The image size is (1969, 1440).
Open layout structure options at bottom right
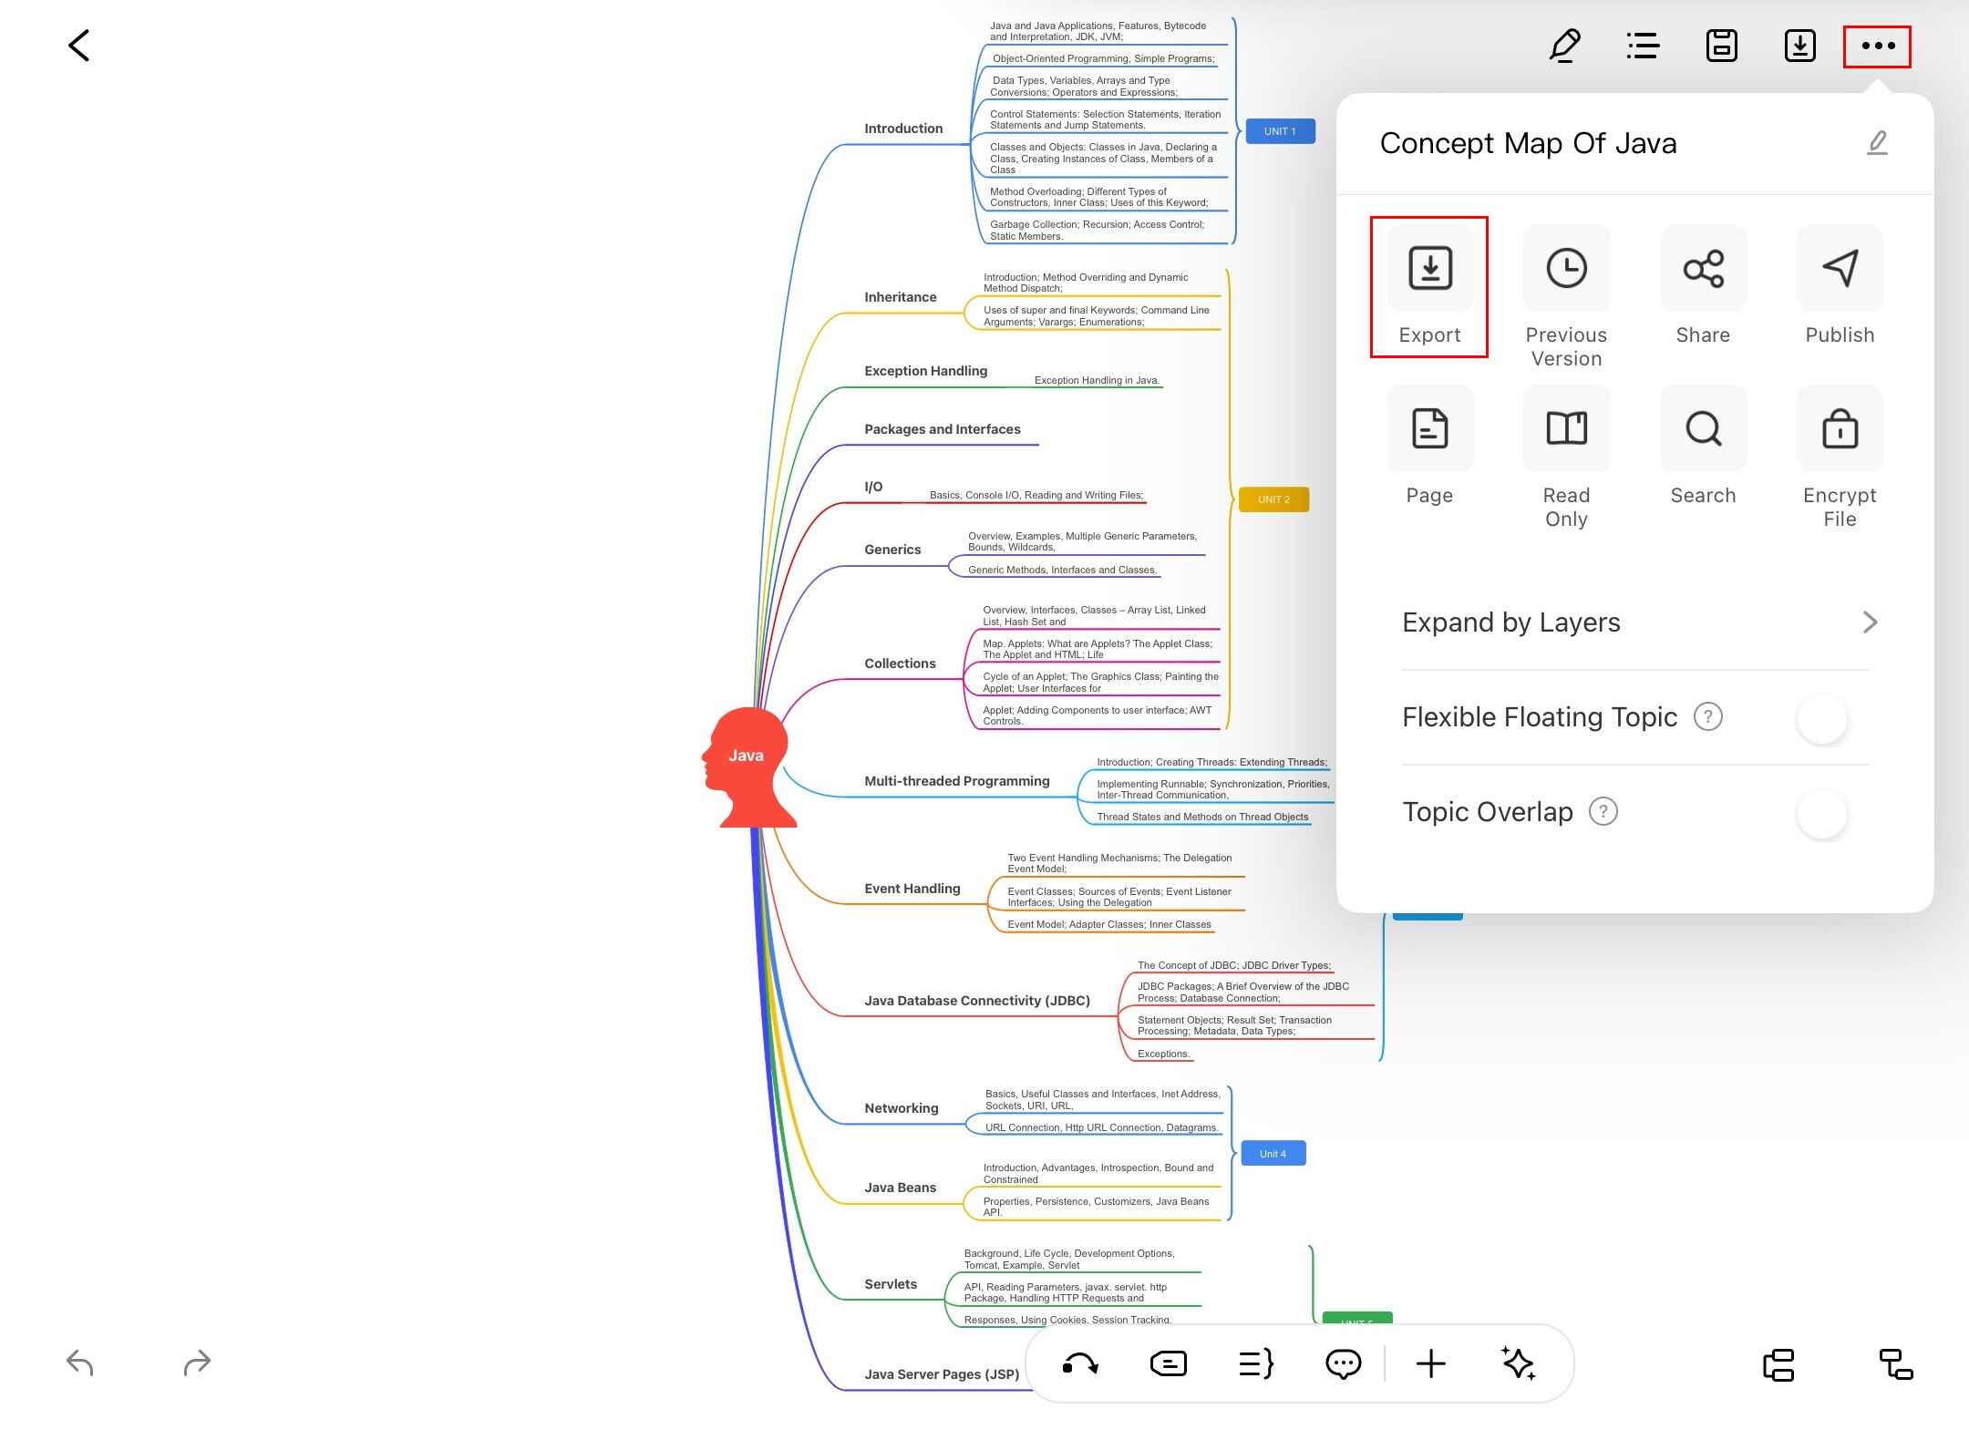[1778, 1364]
